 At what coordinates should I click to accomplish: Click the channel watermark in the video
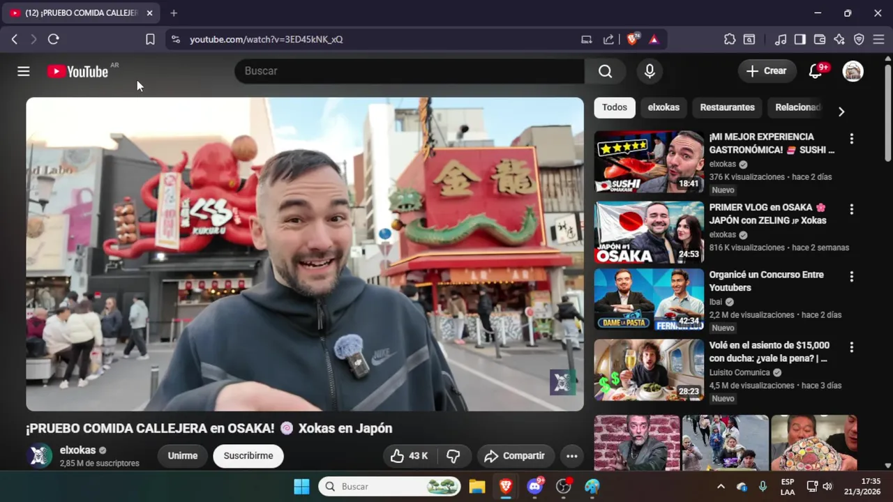pyautogui.click(x=562, y=382)
